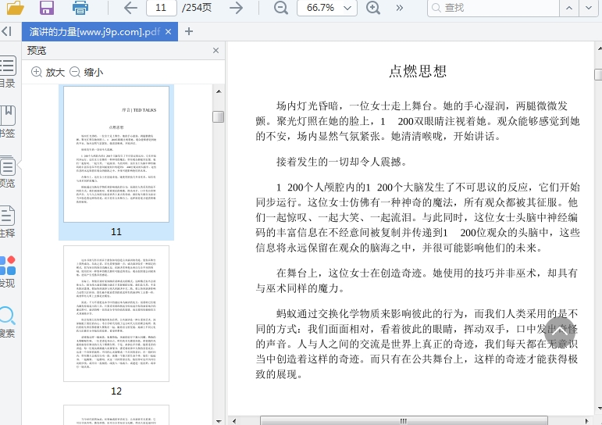Open the bookmarks (书签) sidebar panel

7,121
